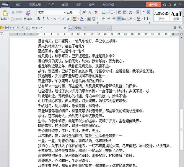
Task: Toggle justified alignment
Action: 119,19
